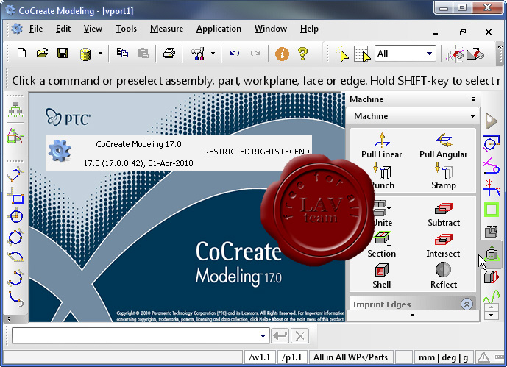This screenshot has height=367, width=507.
Task: Open the Window menu
Action: click(271, 29)
